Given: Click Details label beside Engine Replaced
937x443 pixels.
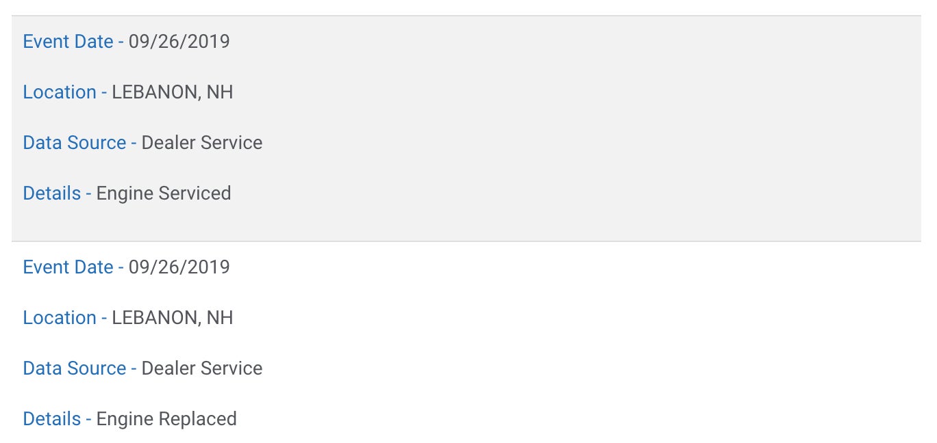Looking at the screenshot, I should click(x=52, y=419).
